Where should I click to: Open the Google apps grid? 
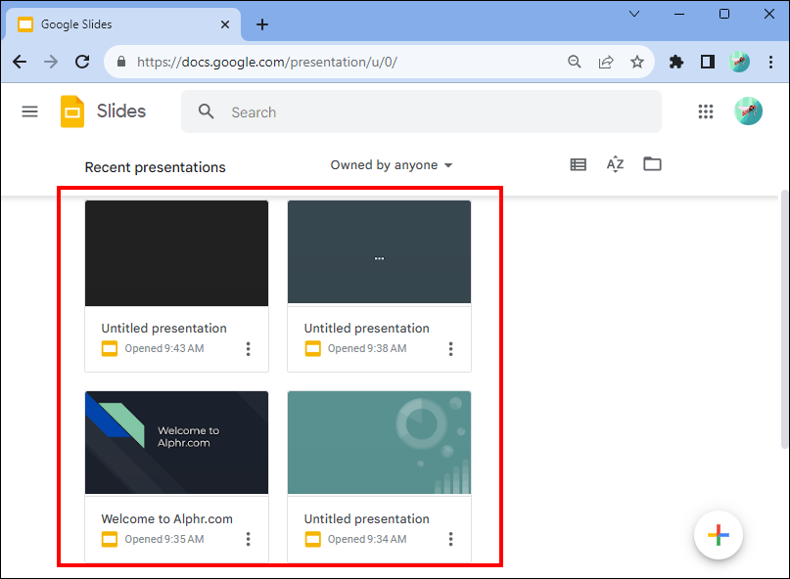pyautogui.click(x=706, y=111)
